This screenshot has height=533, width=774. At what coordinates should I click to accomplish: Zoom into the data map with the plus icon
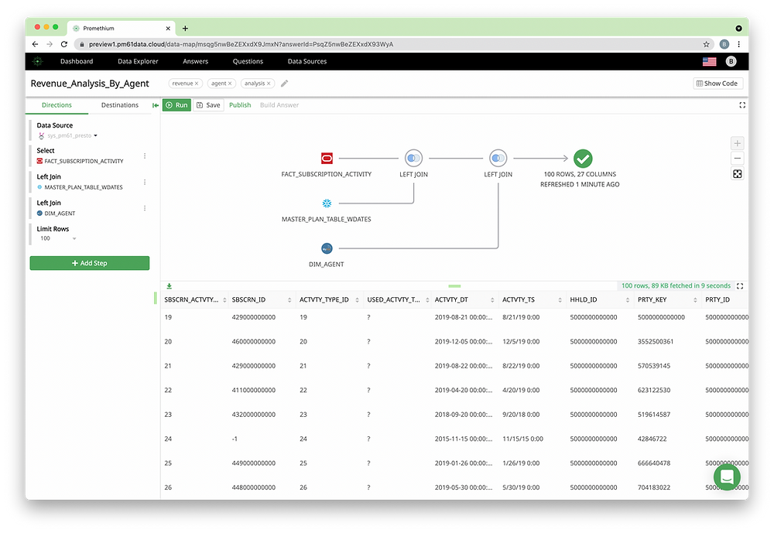pos(737,143)
